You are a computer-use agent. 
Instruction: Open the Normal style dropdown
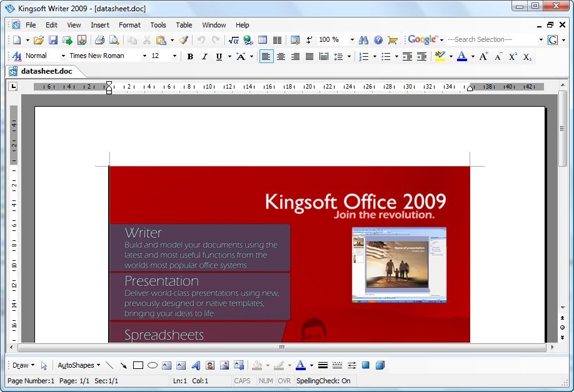pos(63,56)
